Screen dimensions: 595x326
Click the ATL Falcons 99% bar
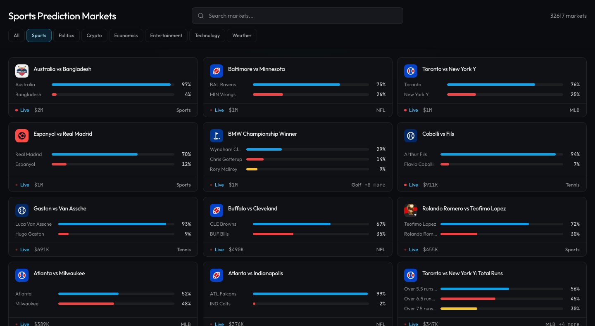click(x=311, y=294)
